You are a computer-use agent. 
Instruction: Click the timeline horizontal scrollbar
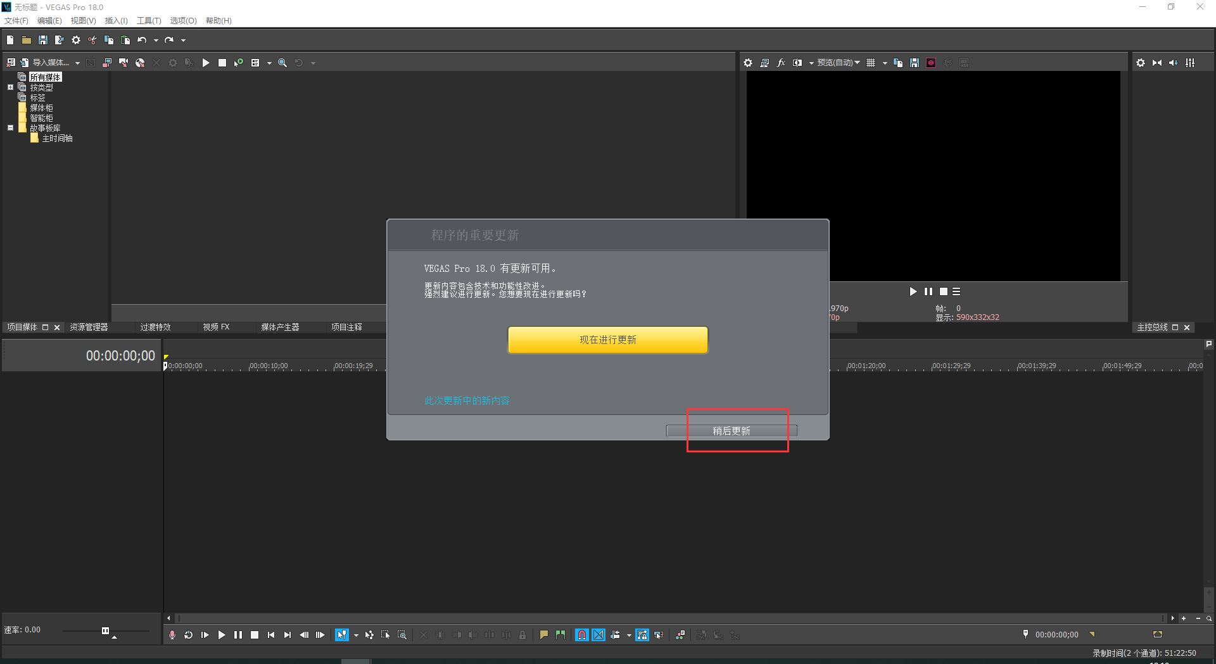(671, 618)
